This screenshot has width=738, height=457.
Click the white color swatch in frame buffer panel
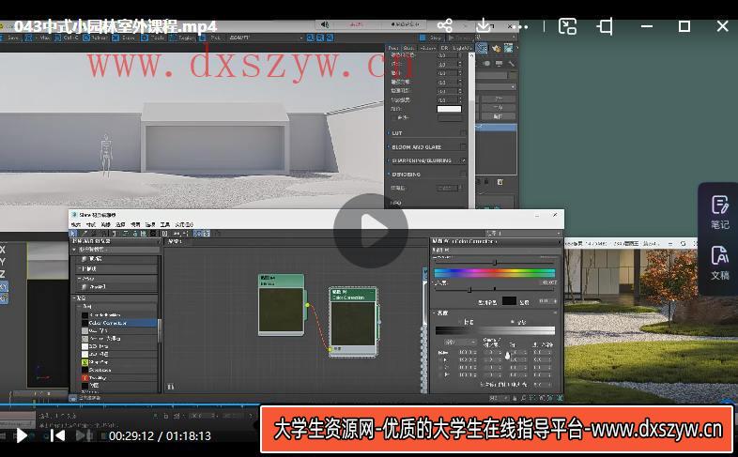(x=449, y=109)
